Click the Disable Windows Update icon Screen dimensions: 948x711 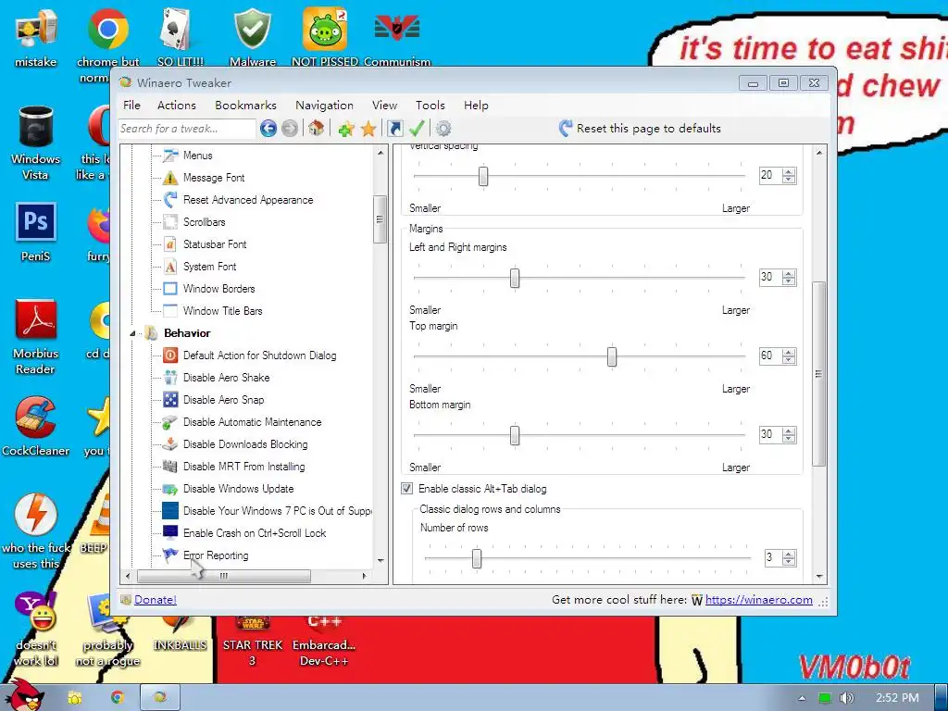170,489
